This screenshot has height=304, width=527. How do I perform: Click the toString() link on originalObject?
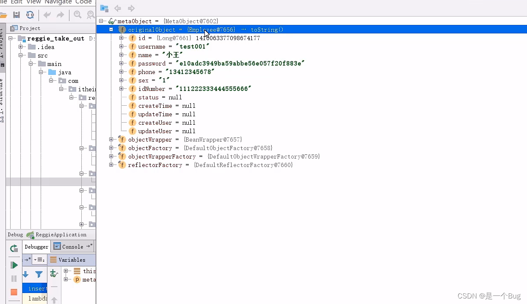267,30
